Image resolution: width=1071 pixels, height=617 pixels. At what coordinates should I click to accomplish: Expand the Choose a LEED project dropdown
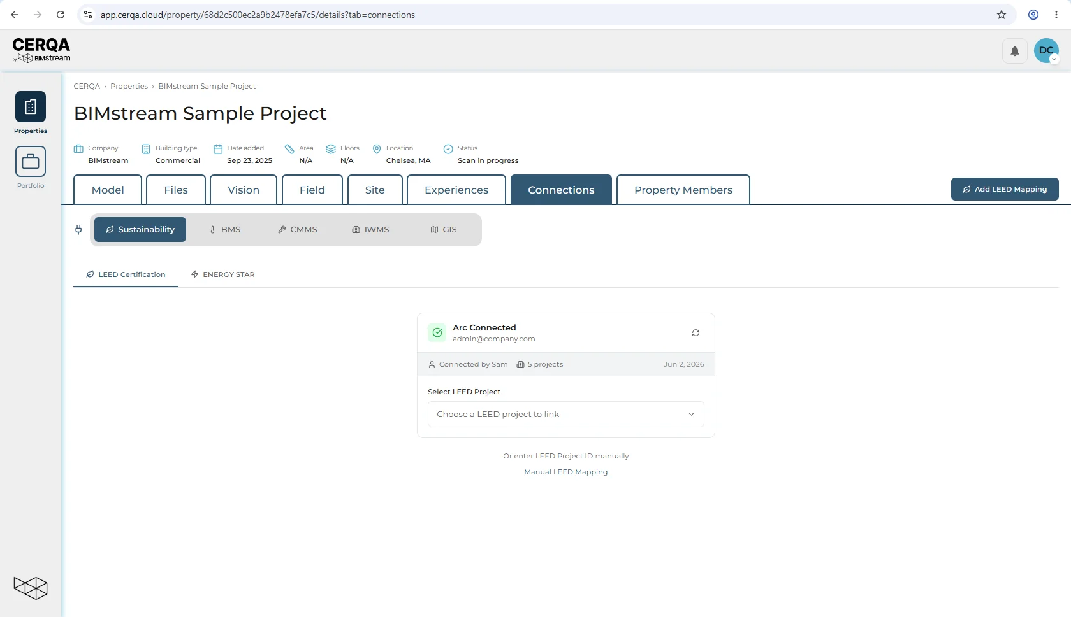pyautogui.click(x=566, y=415)
